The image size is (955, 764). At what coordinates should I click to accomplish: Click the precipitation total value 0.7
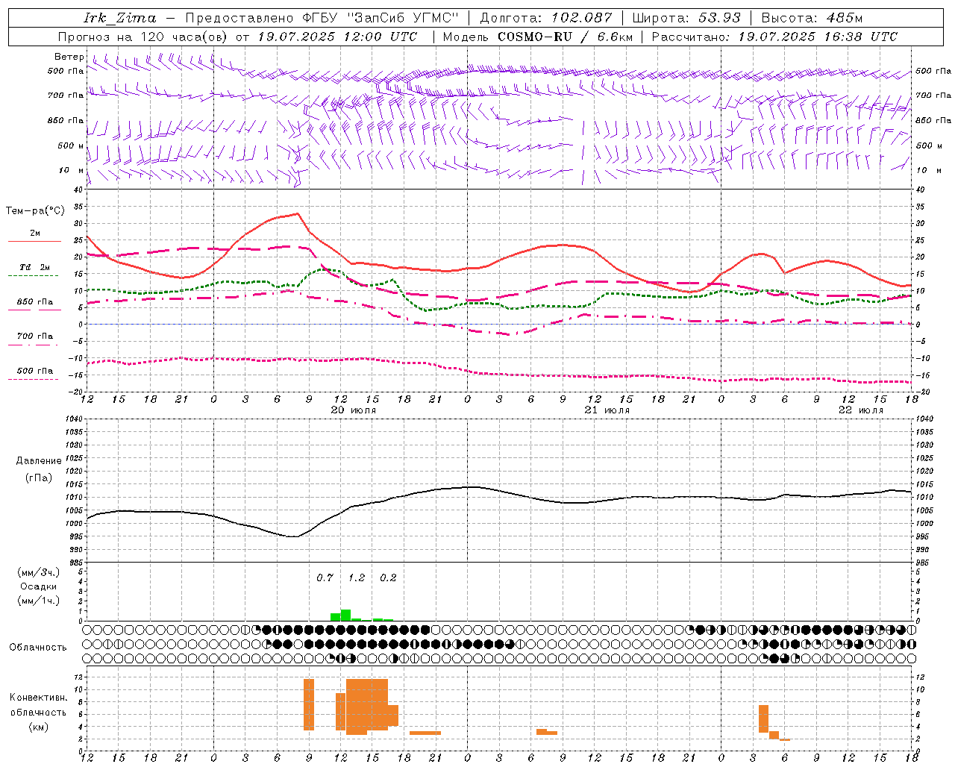pyautogui.click(x=325, y=577)
